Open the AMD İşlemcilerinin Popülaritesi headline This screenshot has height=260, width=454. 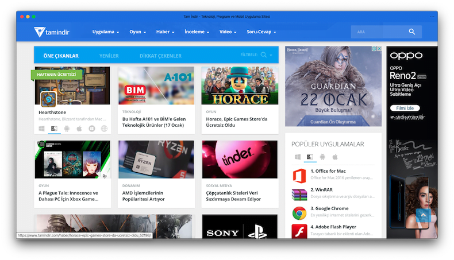click(143, 196)
